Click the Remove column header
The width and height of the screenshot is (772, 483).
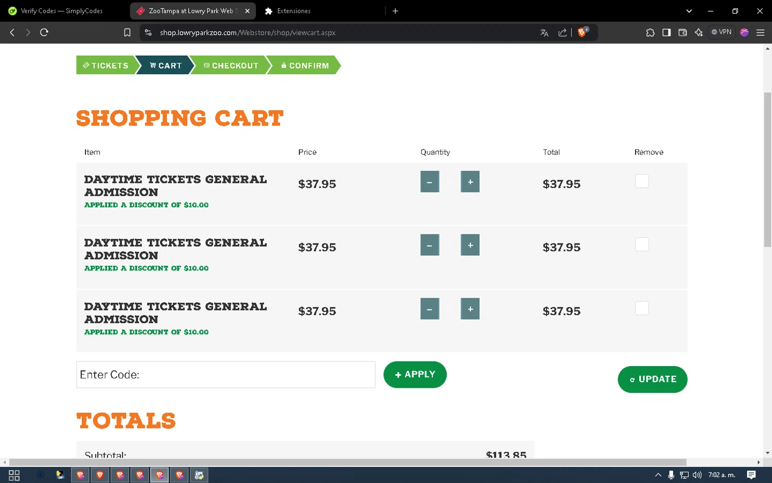(648, 152)
